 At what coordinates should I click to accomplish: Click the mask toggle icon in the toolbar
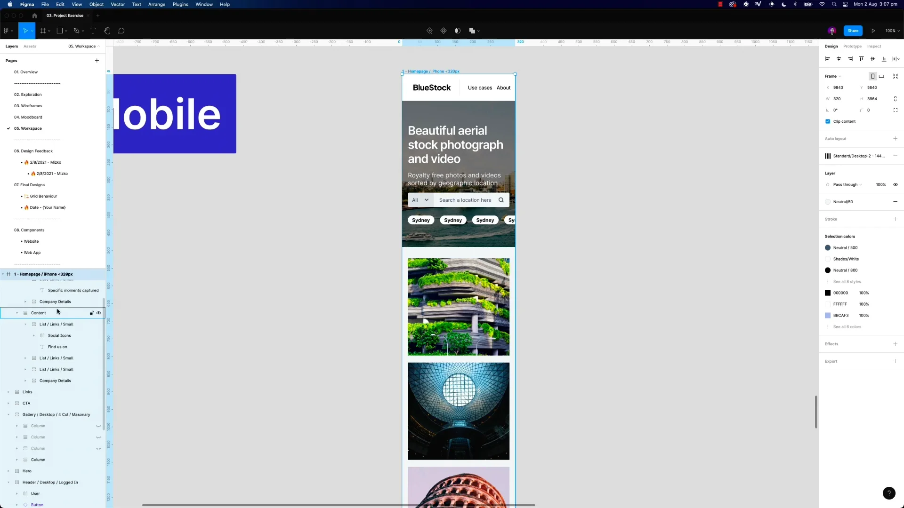(458, 31)
